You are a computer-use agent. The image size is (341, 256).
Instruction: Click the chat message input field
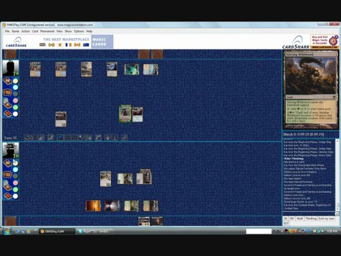(309, 214)
